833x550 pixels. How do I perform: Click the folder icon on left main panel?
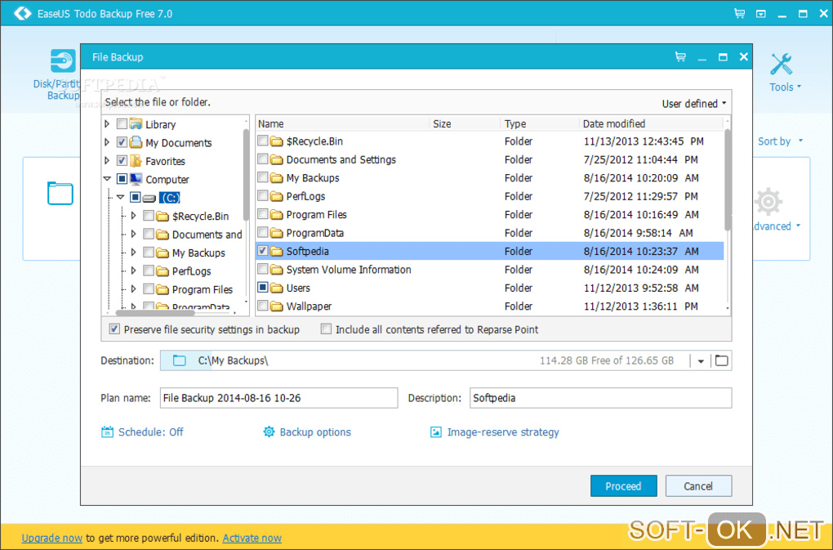coord(60,194)
